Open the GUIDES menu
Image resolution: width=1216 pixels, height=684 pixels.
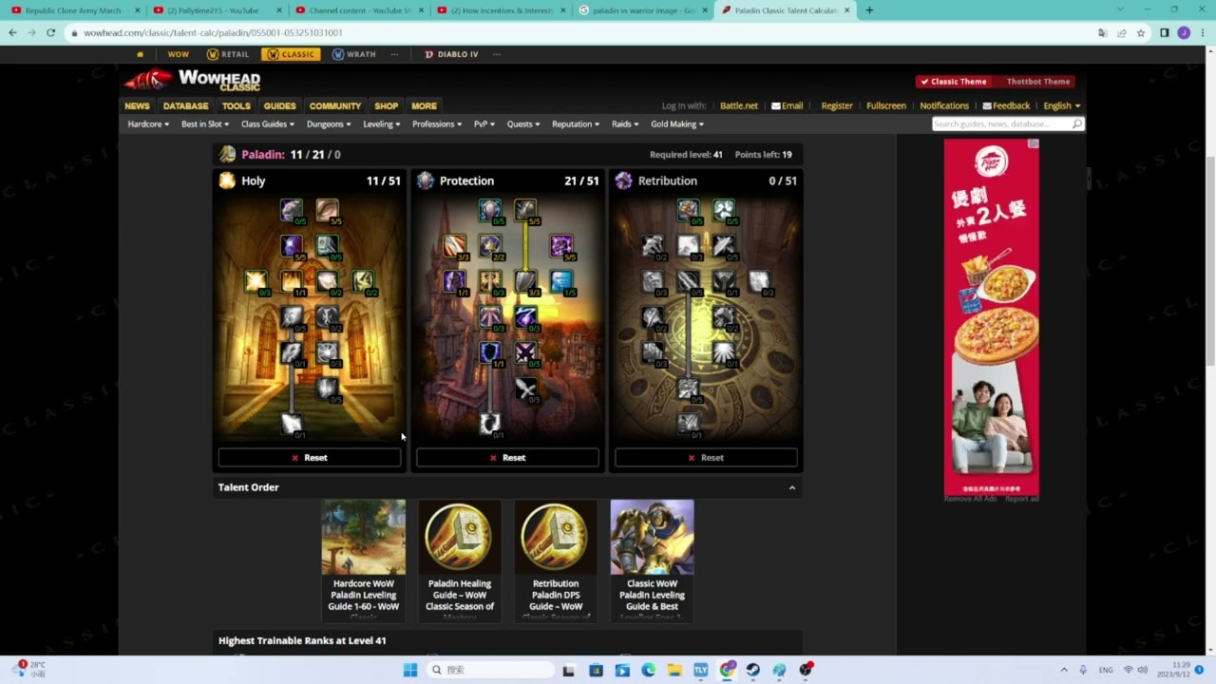pyautogui.click(x=279, y=106)
